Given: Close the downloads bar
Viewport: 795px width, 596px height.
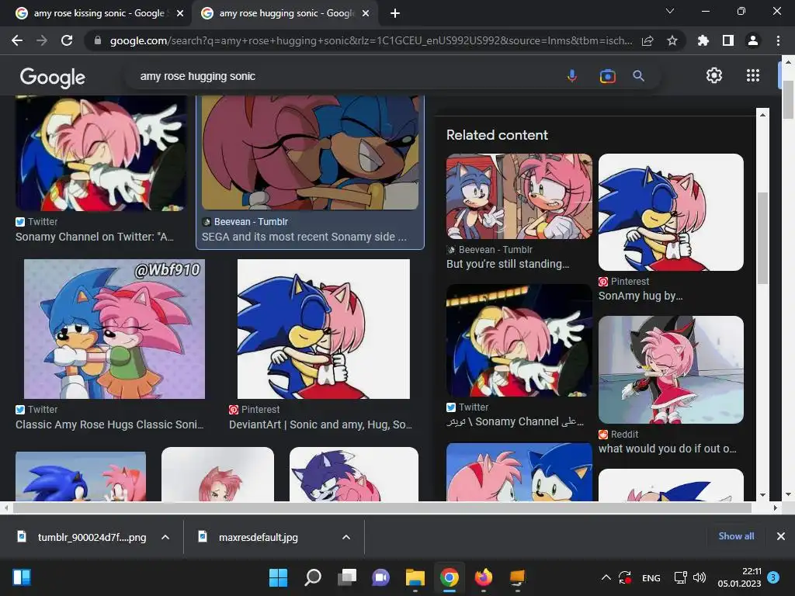Looking at the screenshot, I should [781, 536].
